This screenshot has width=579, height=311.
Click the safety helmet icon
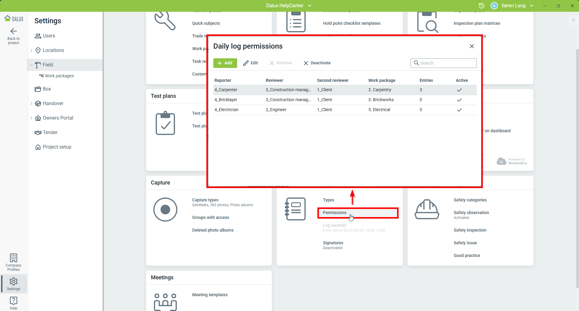coord(427,209)
